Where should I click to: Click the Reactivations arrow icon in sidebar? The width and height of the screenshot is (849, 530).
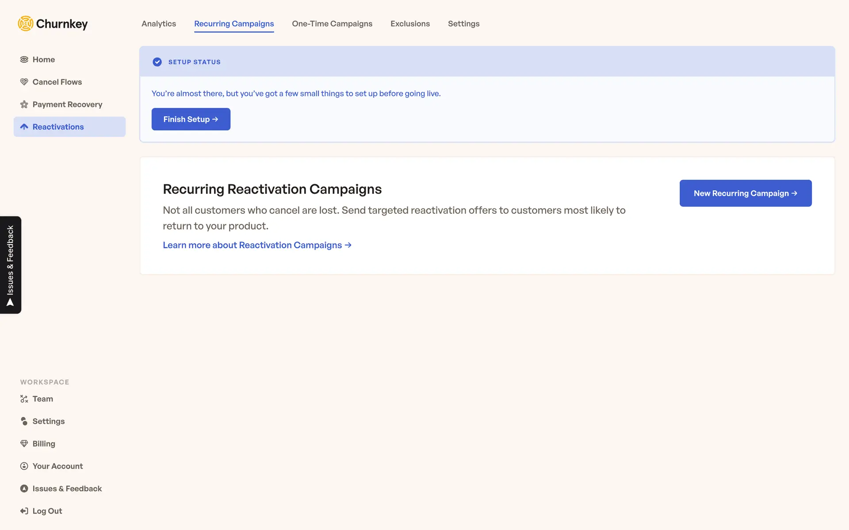[24, 127]
